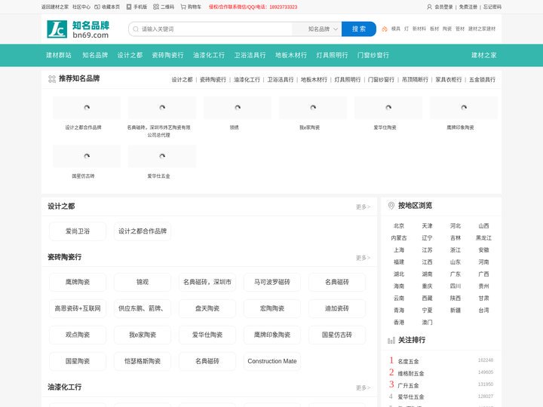Viewport: 543px width, 407px height.
Task: Go to 地板木材行 in the green navigation bar
Action: pyautogui.click(x=291, y=55)
